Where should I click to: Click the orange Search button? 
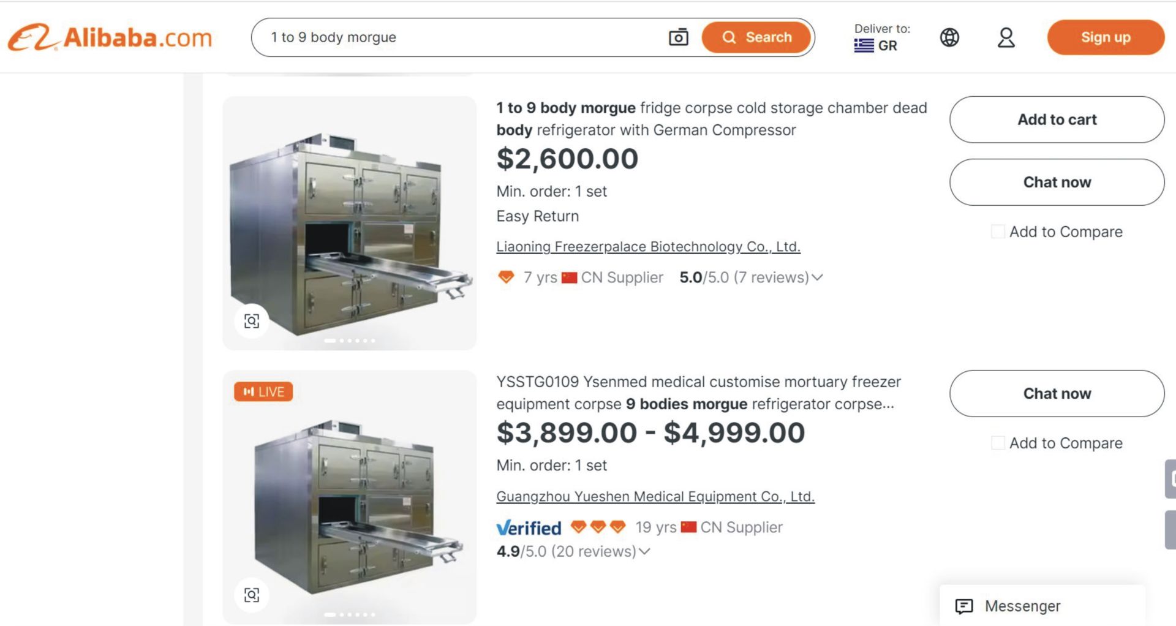pos(756,37)
